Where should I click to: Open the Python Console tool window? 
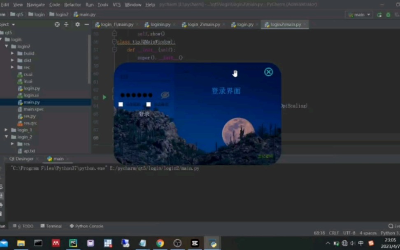pyautogui.click(x=86, y=226)
